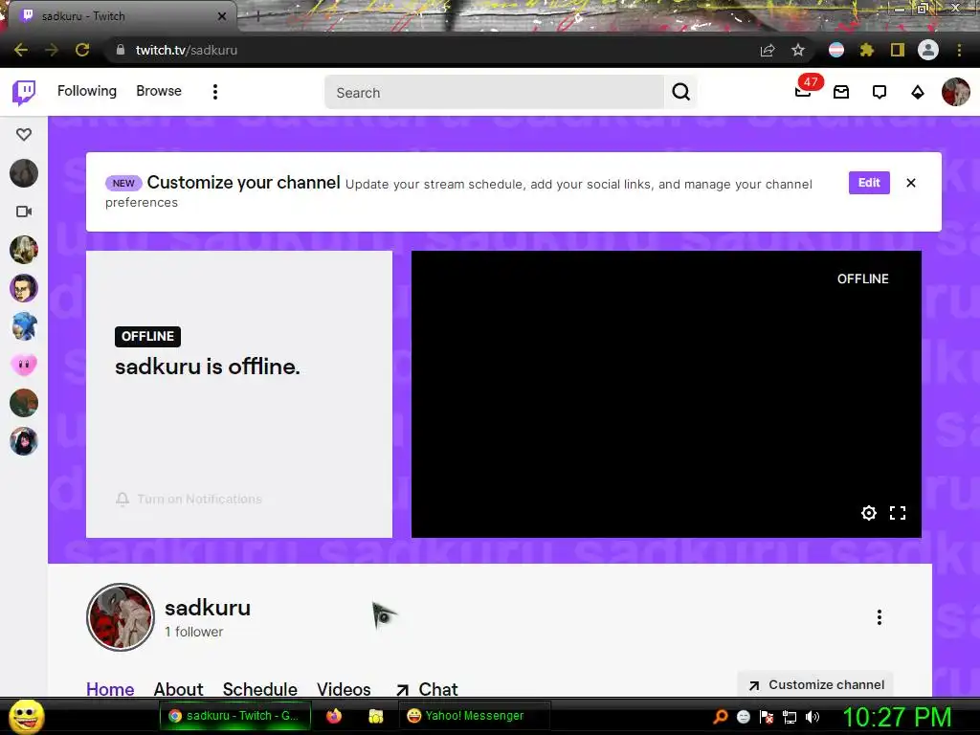Image resolution: width=980 pixels, height=735 pixels.
Task: Bookmark this page with star icon
Action: point(797,50)
